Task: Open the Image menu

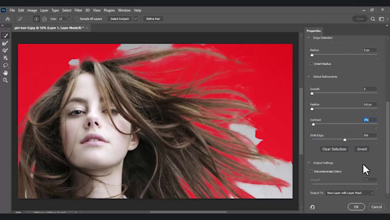Action: [x=32, y=10]
